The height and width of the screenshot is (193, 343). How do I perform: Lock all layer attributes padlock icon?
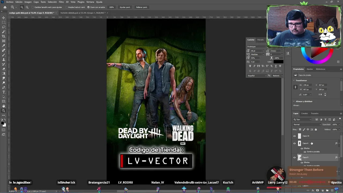(316, 129)
